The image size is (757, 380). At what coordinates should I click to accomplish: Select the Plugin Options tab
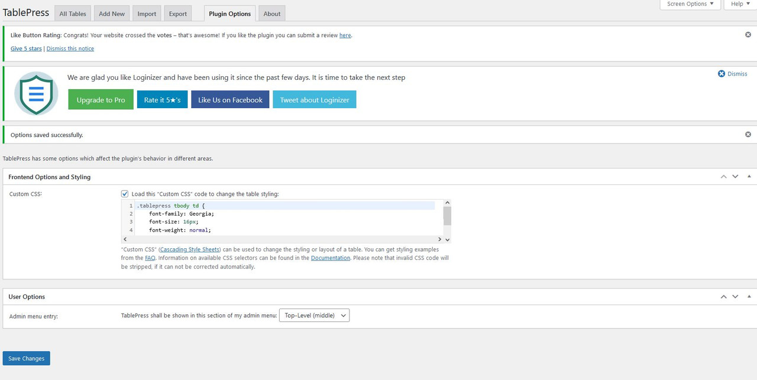point(230,14)
